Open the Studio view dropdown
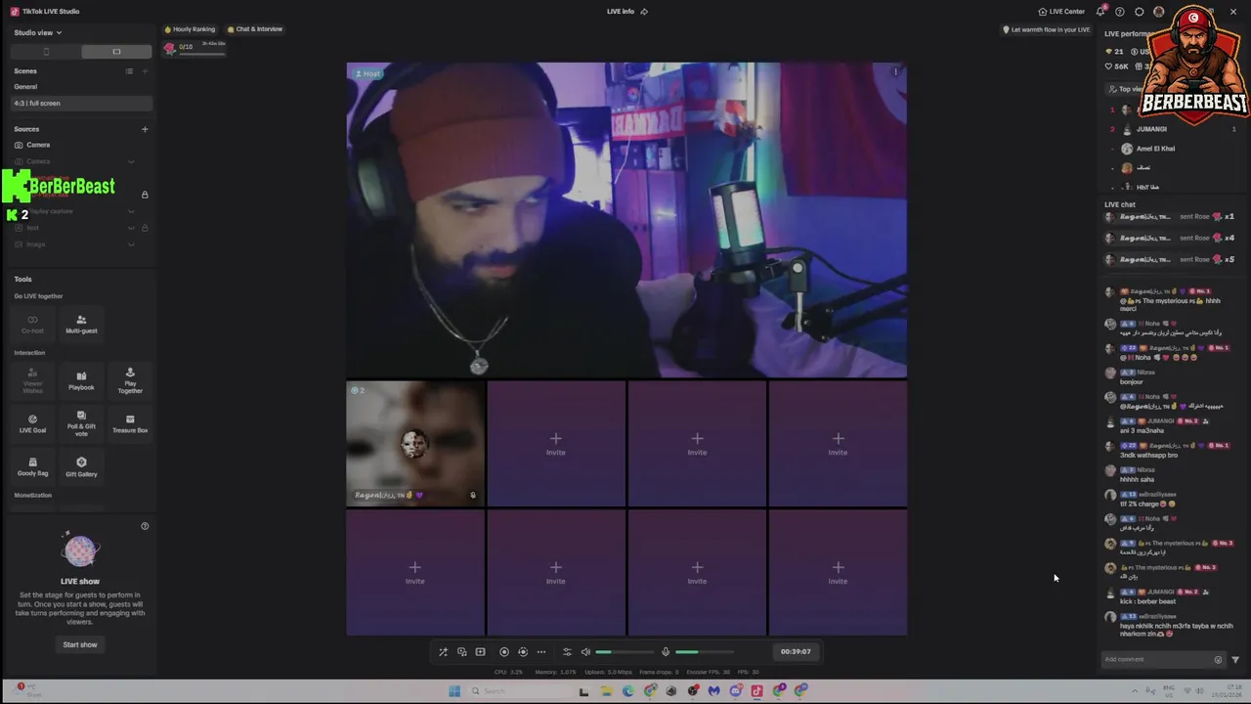The width and height of the screenshot is (1251, 704). [x=38, y=32]
